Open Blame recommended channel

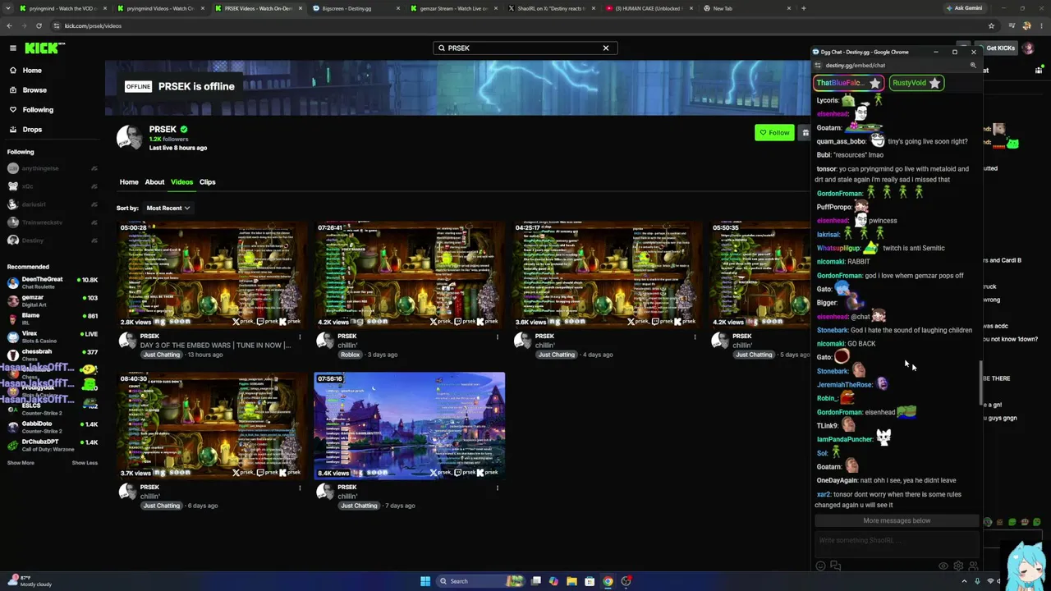tap(51, 318)
